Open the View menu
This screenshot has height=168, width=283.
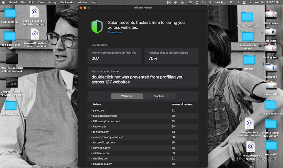pos(40,2)
